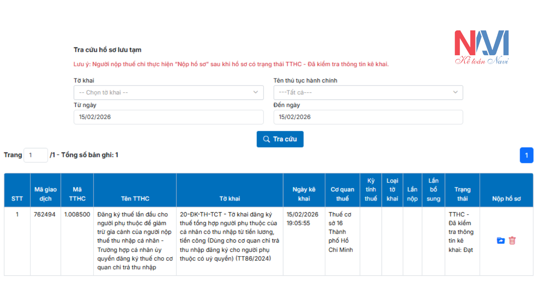Click the 20-ĐK-TH-TCT tờ khai description cell
Image resolution: width=539 pixels, height=303 pixels.
(229, 236)
